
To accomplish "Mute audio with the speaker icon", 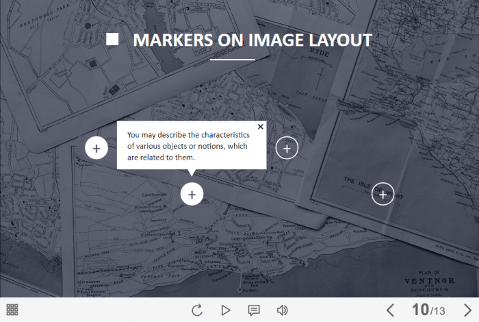I will pyautogui.click(x=282, y=310).
